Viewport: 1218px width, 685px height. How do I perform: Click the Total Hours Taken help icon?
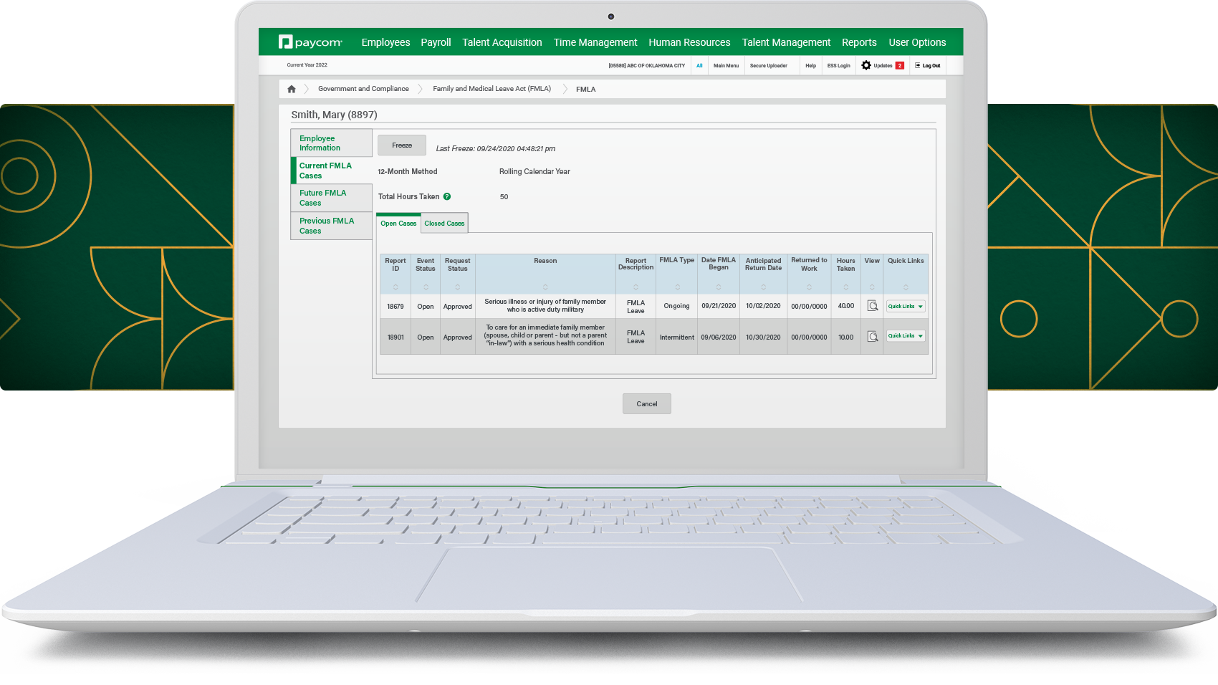coord(447,196)
